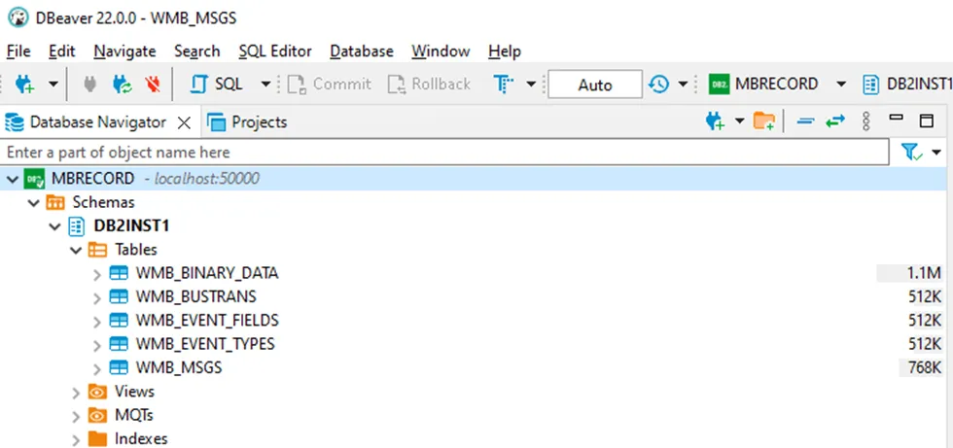Expand the Indexes node
The height and width of the screenshot is (448, 953).
point(76,440)
